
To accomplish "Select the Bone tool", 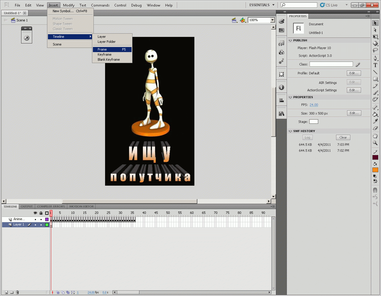I will click(375, 107).
